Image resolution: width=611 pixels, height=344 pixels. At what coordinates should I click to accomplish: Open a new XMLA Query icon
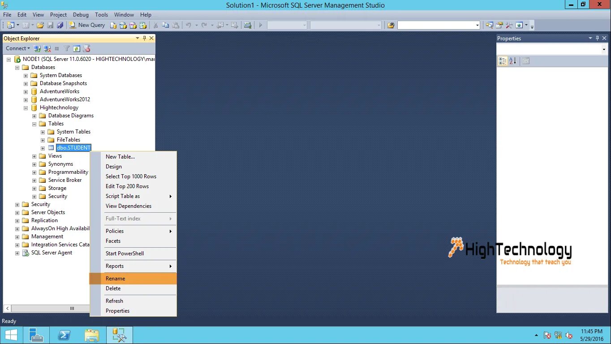click(x=143, y=25)
